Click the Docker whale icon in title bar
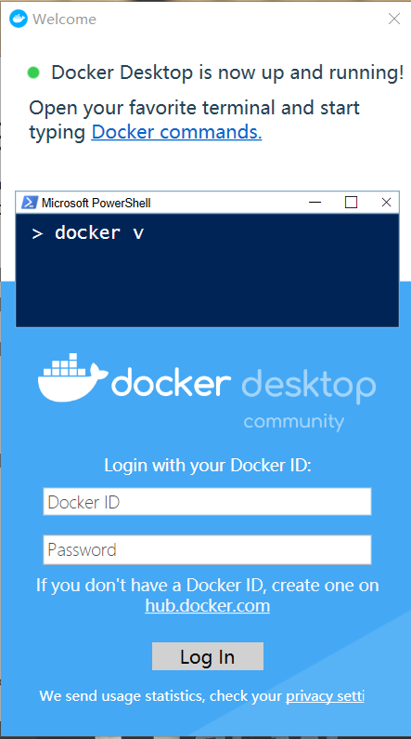This screenshot has height=739, width=411. coord(19,19)
